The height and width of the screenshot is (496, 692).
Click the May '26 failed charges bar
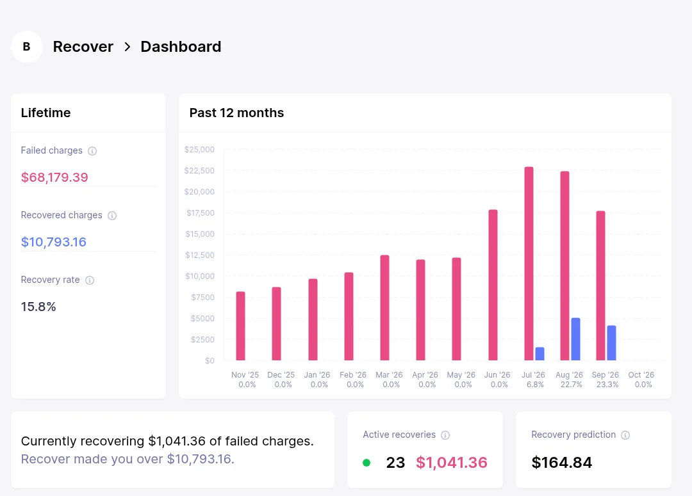(x=456, y=309)
